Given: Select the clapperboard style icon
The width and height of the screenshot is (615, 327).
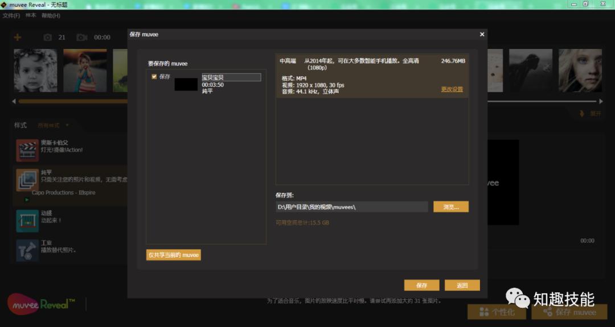Looking at the screenshot, I should click(27, 150).
